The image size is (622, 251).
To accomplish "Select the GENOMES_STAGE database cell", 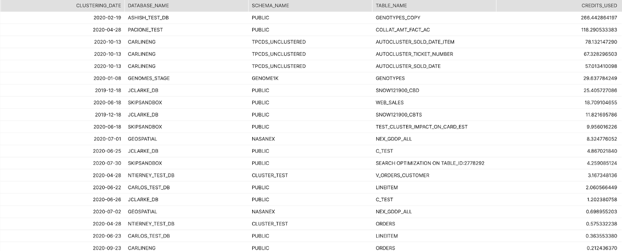I will 149,78.
